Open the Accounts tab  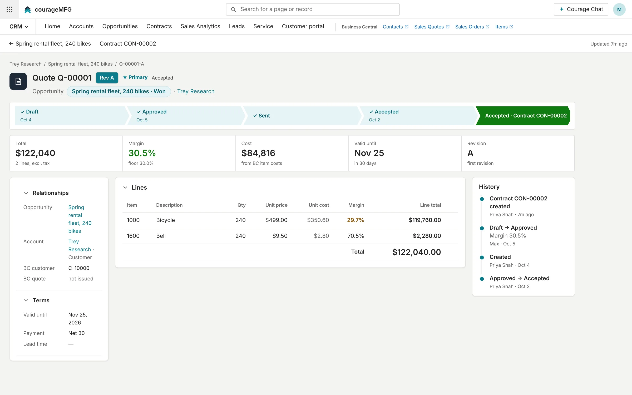(81, 26)
